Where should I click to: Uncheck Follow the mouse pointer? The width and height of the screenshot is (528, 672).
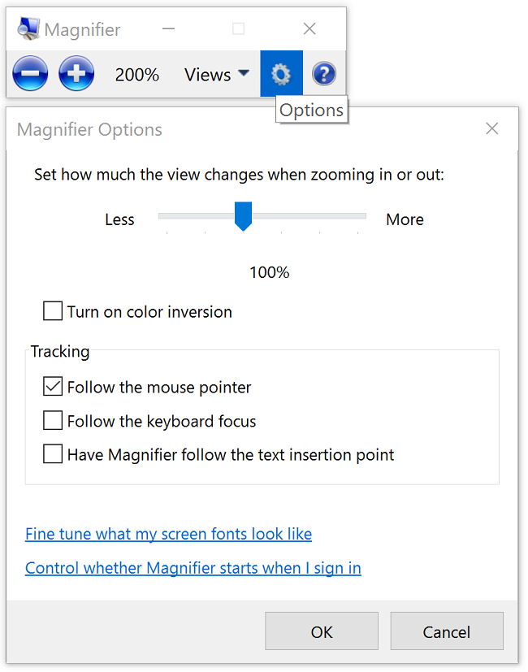coord(52,386)
